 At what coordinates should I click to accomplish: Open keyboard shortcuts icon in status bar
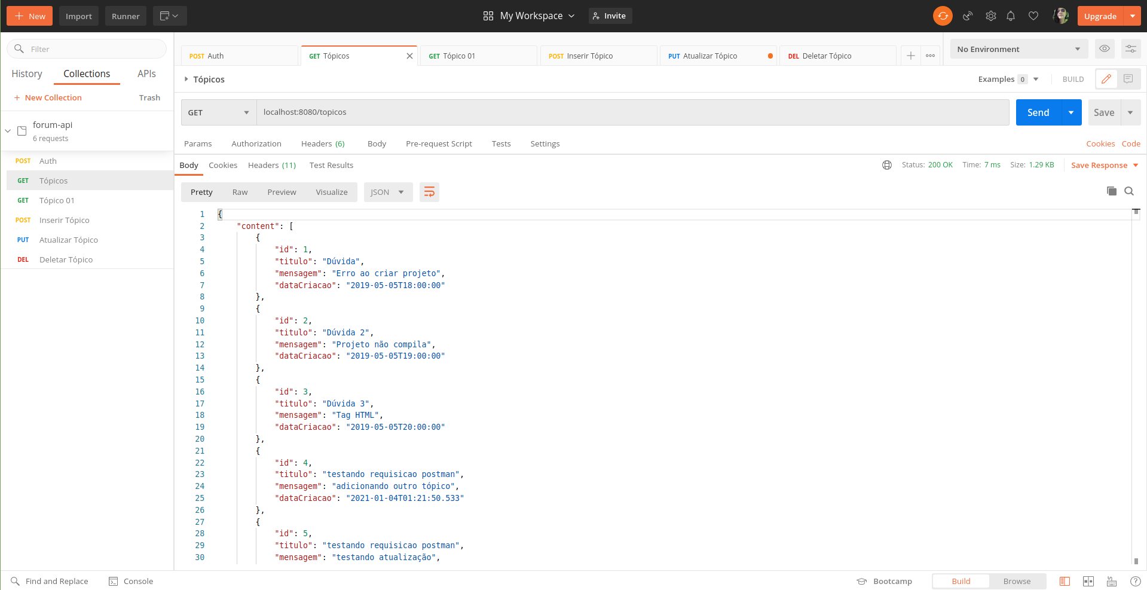[1112, 581]
